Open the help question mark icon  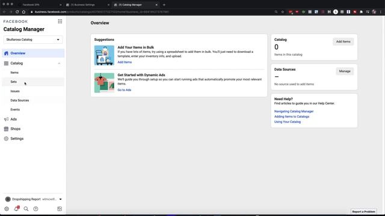pos(35,209)
